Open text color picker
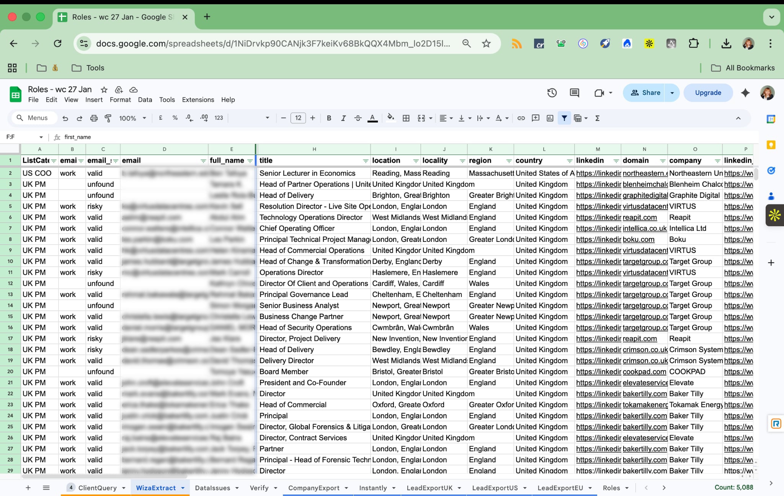Image resolution: width=784 pixels, height=496 pixels. 372,118
